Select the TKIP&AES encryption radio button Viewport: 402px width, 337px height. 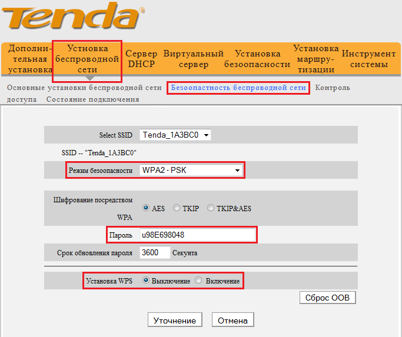211,208
